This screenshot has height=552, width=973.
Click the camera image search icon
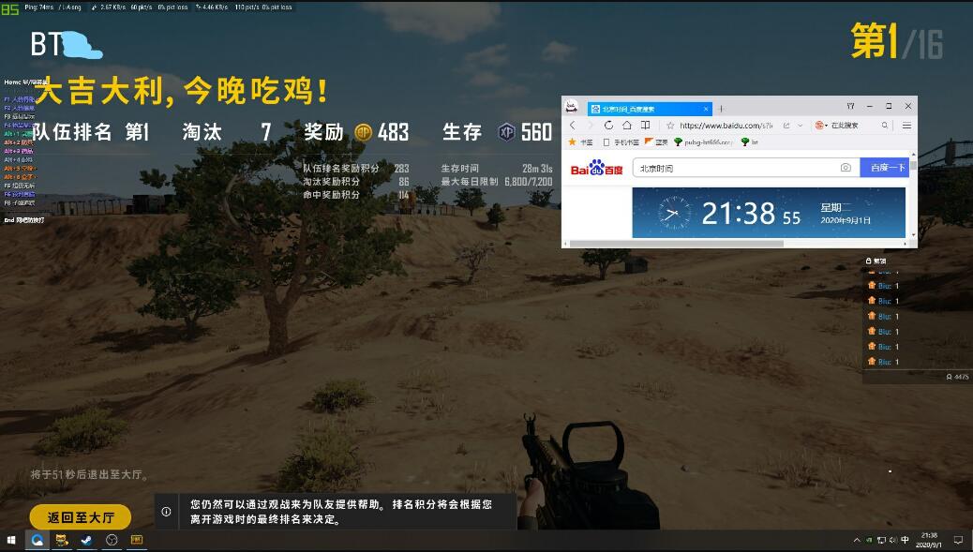click(846, 168)
